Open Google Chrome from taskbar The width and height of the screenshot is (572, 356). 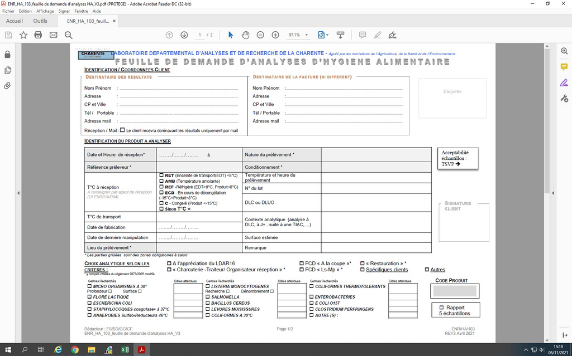click(75, 350)
